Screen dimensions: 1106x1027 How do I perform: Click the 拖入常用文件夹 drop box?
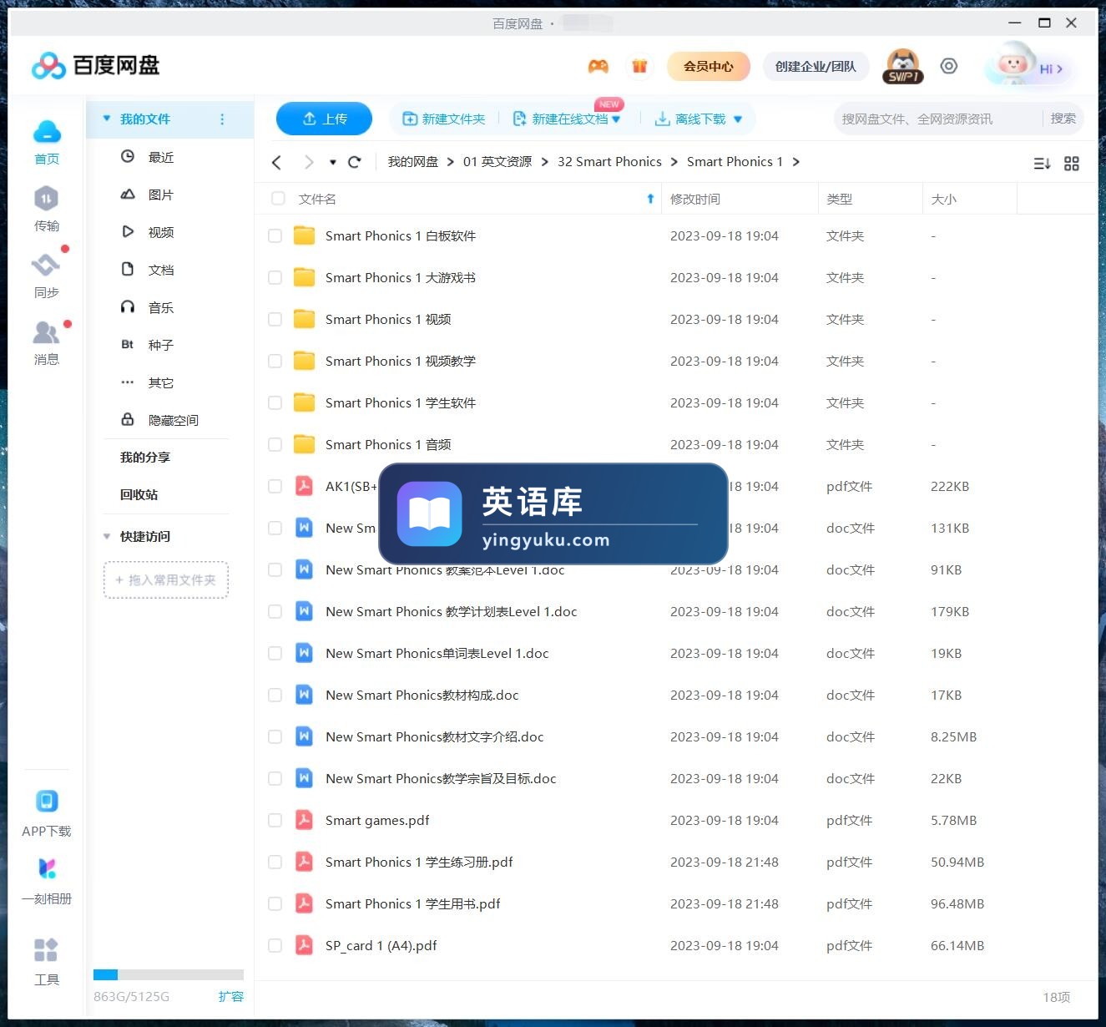tap(166, 579)
